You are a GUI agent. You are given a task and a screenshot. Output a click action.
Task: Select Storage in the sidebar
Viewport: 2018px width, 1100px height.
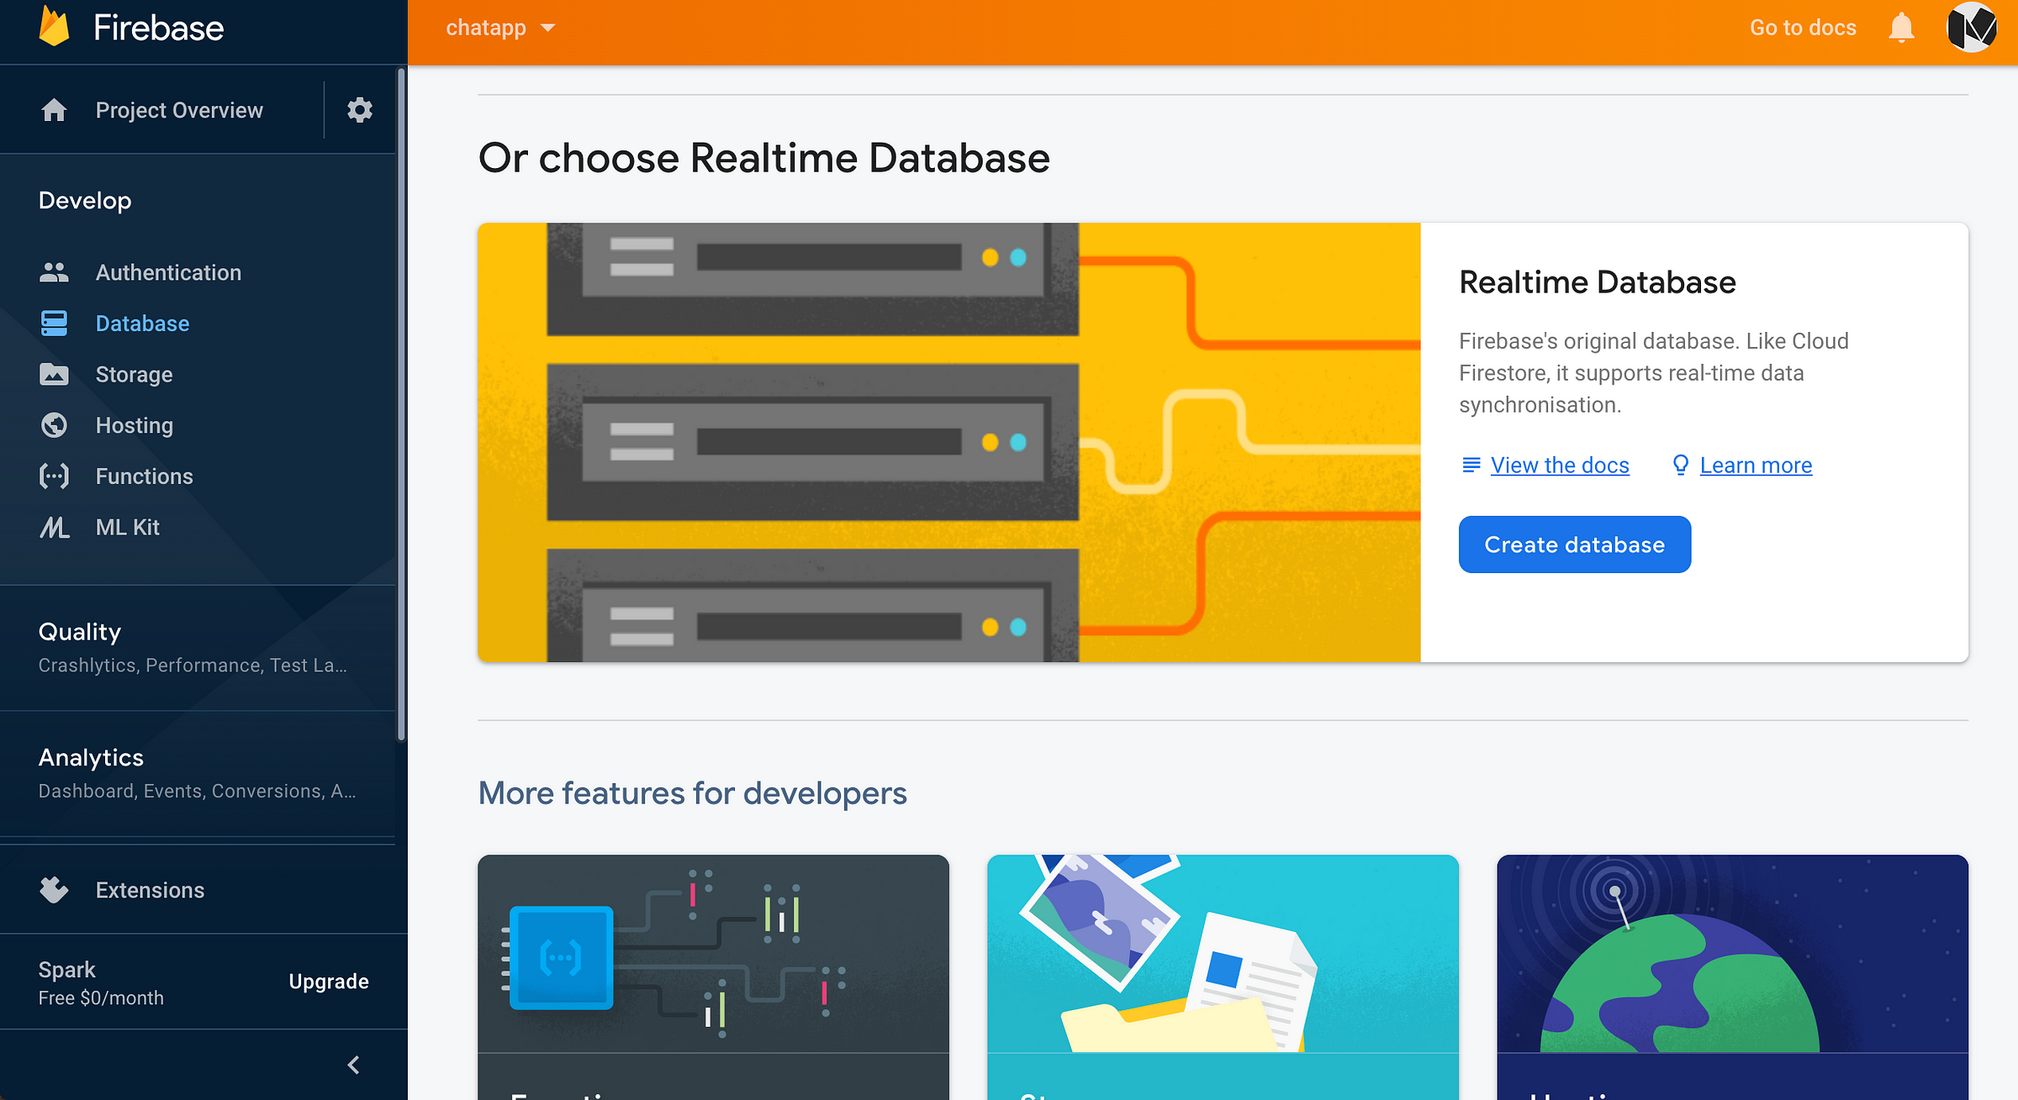134,374
